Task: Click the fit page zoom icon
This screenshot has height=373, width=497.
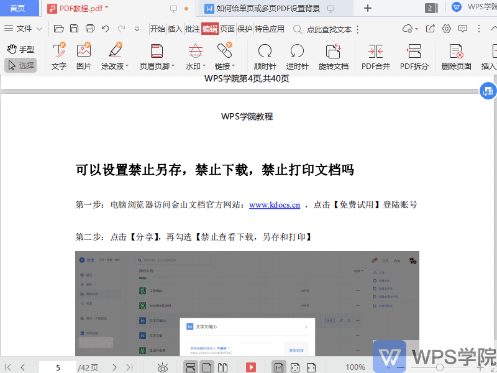Action: (x=294, y=367)
